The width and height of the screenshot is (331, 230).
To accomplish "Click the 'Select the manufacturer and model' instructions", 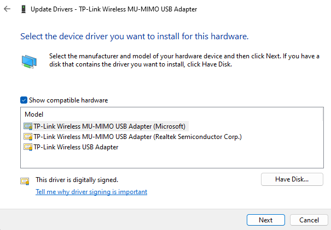I will point(184,60).
